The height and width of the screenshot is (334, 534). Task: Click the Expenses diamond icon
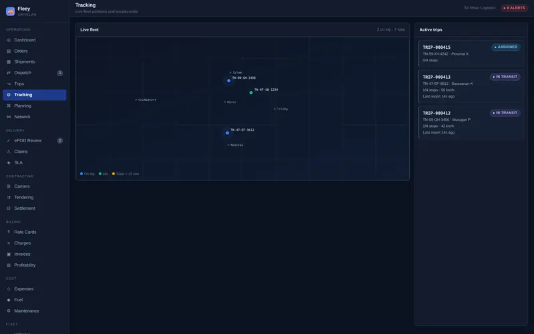tap(9, 289)
